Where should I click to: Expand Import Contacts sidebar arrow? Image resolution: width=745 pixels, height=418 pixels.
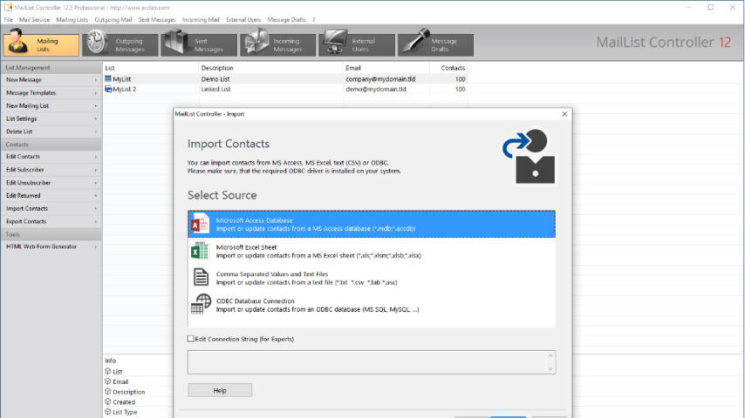95,209
